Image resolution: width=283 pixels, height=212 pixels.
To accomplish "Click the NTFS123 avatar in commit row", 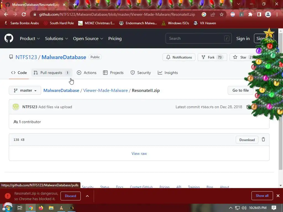I will (x=16, y=107).
